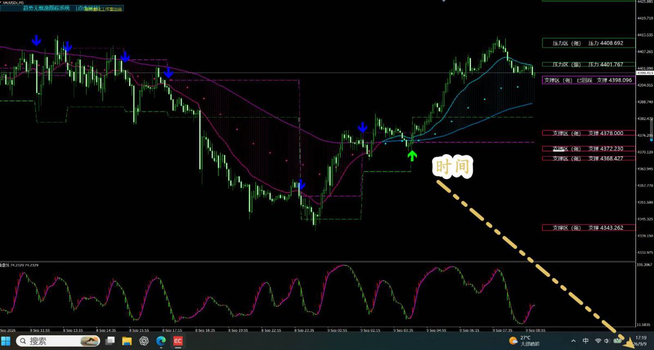
Task: Click the 8 Sep 17:15 time label
Action: pyautogui.click(x=172, y=330)
